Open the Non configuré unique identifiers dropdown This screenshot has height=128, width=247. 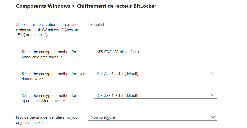[x=153, y=117]
